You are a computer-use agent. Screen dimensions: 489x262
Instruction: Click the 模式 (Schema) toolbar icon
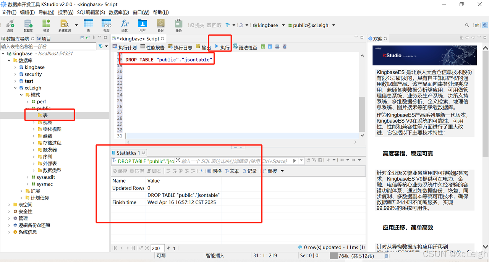46,26
